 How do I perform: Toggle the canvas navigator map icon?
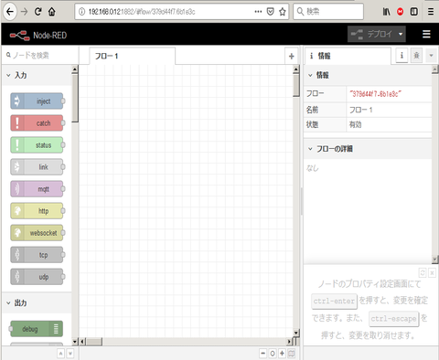coord(292,354)
